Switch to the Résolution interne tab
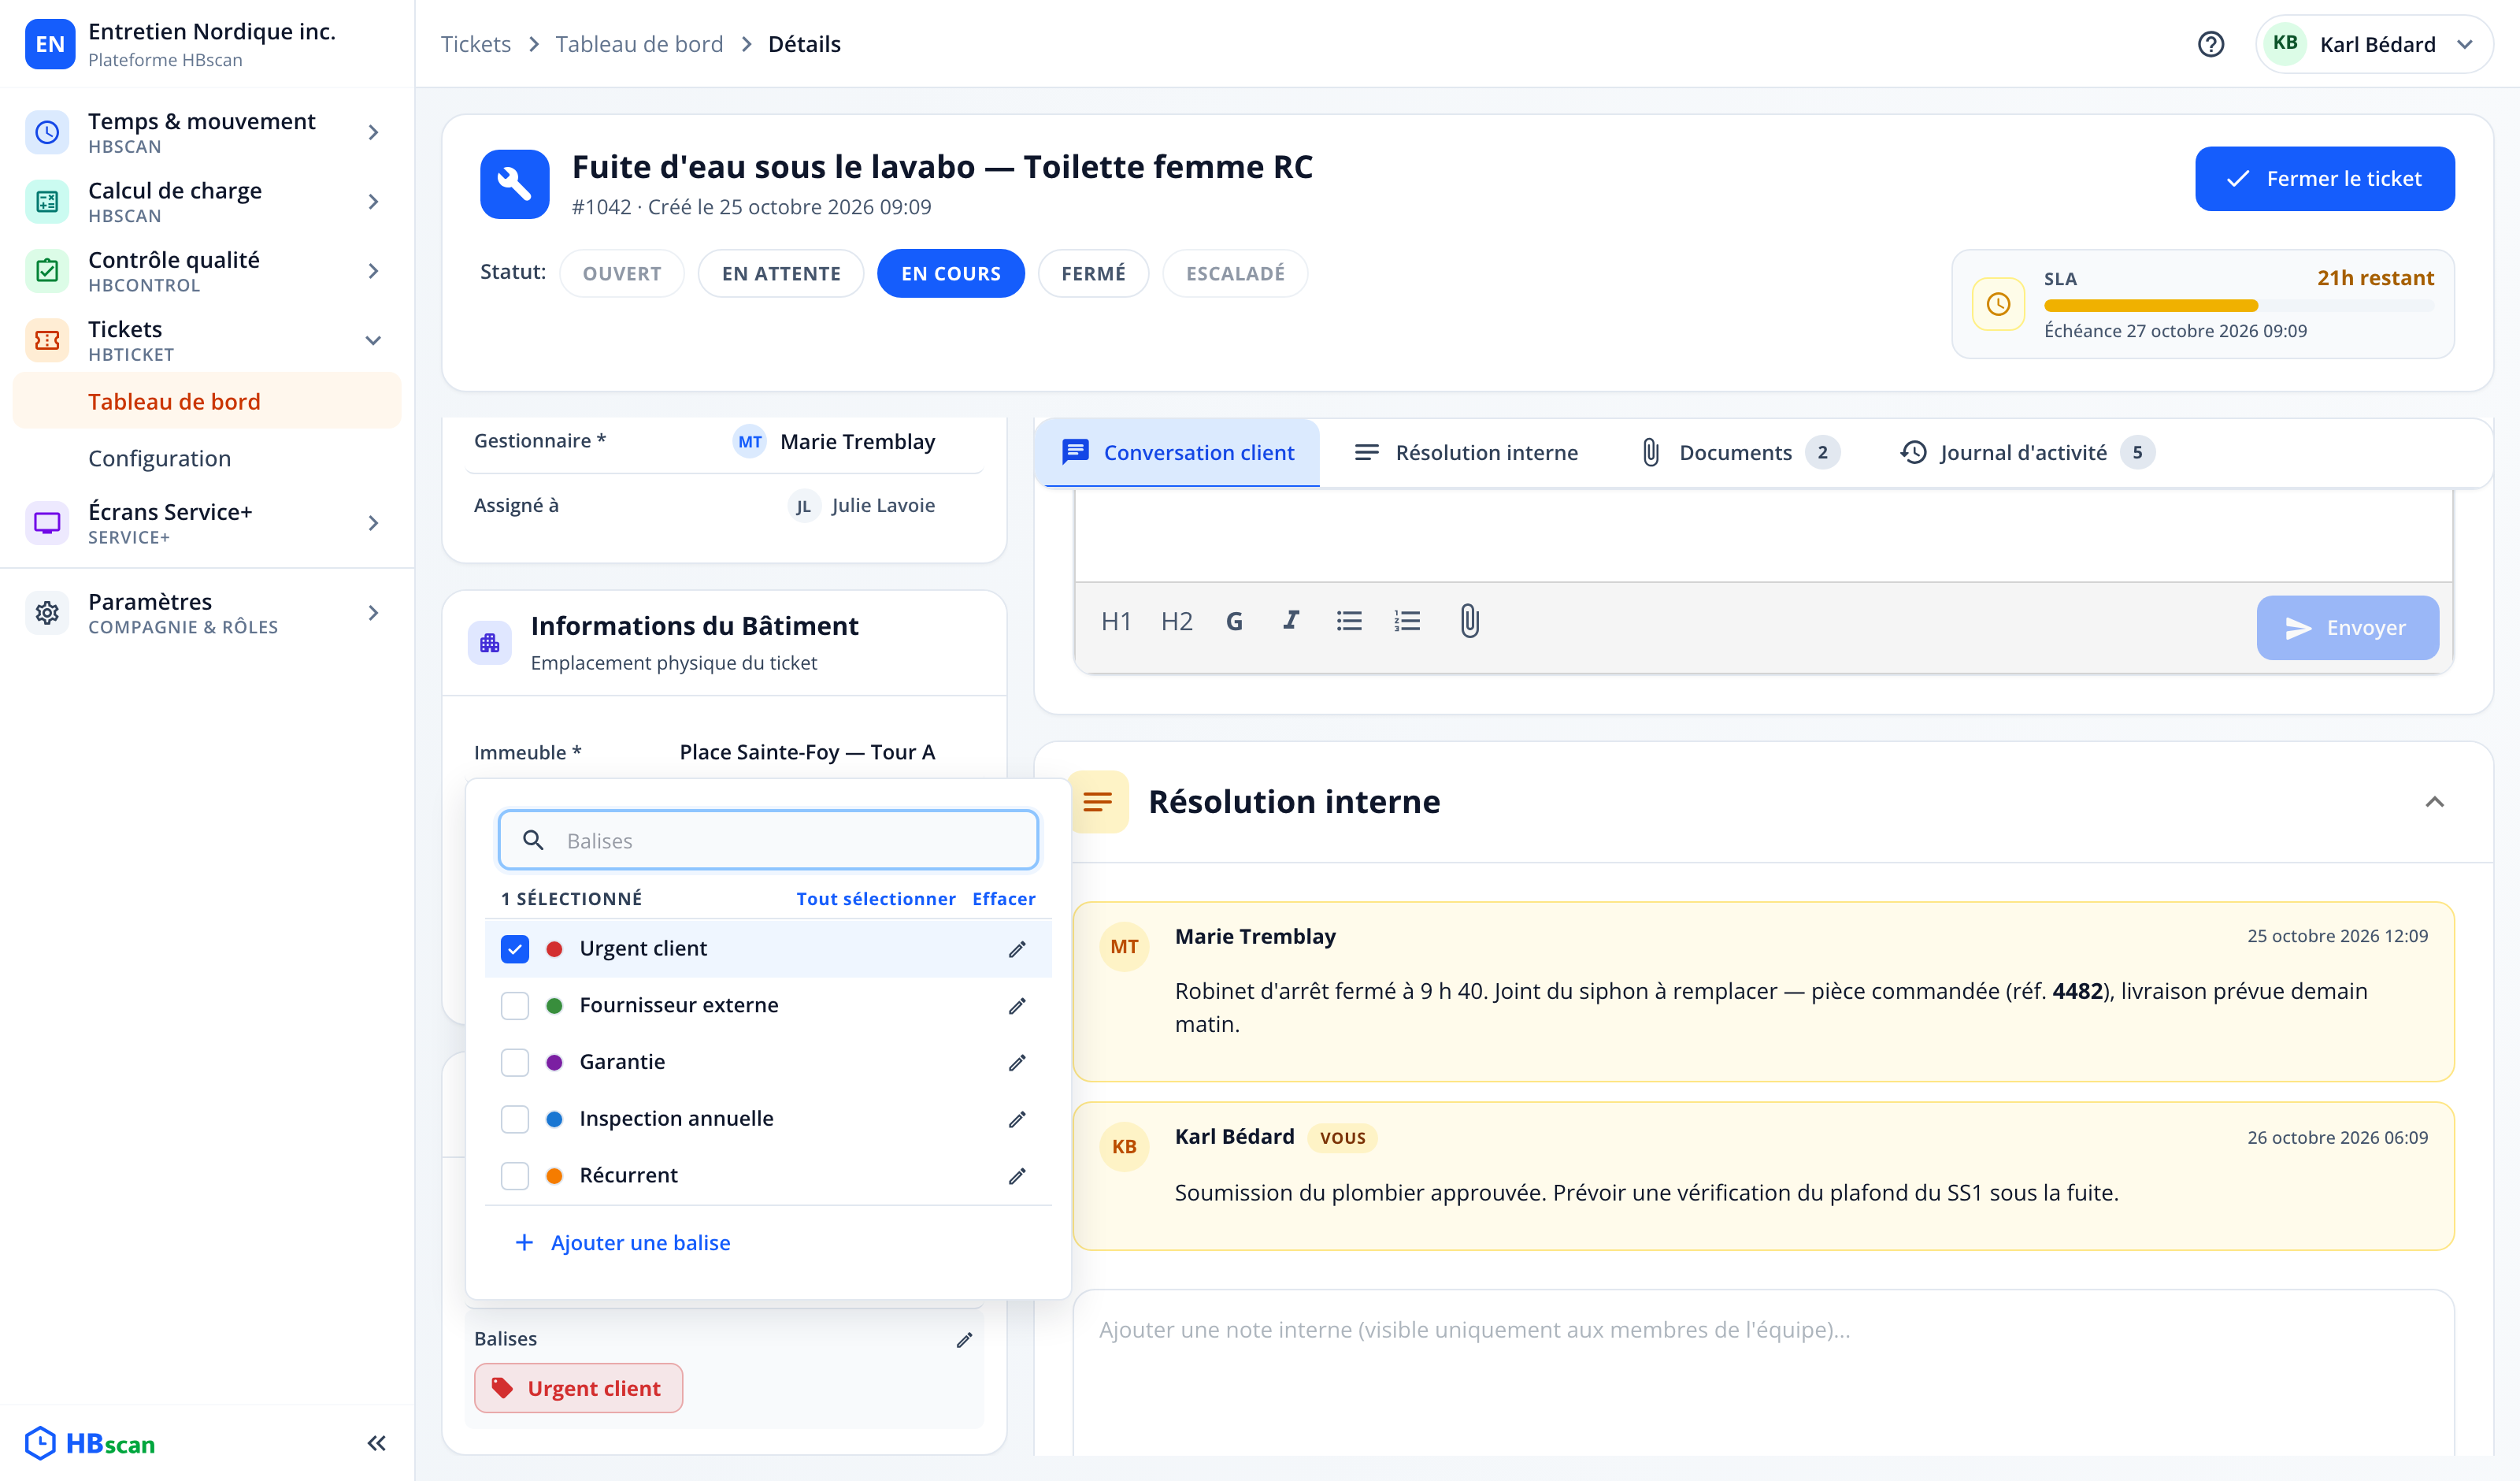Viewport: 2520px width, 1481px height. 1466,452
